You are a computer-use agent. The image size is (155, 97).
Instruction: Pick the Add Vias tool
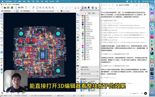point(78,34)
